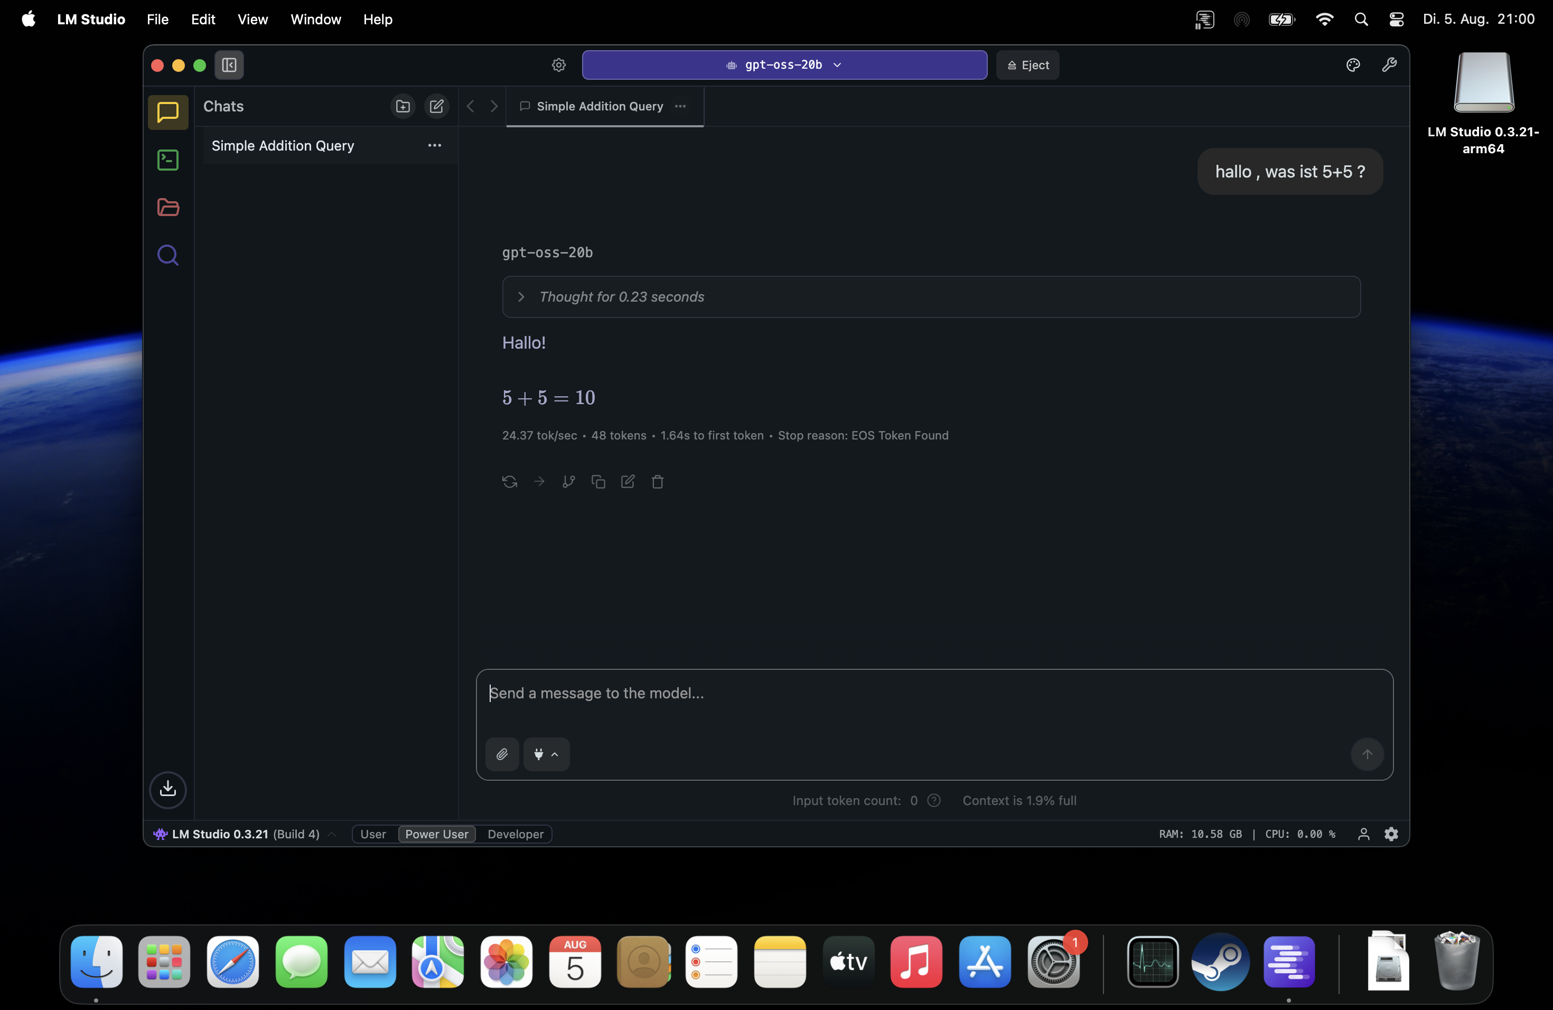Expand the LM Studio version menu chevron
This screenshot has height=1010, width=1553.
(332, 834)
